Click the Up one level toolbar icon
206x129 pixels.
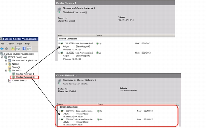click(13, 49)
